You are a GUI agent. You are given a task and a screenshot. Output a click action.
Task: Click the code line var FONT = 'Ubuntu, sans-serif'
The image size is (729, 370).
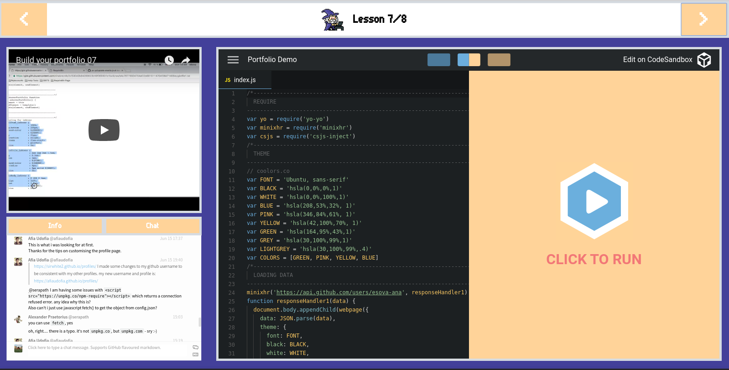(298, 180)
